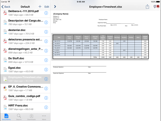Screen dimensions: 161x121
Task: Open Descripcion del Cargo document
Action: click(x=25, y=22)
